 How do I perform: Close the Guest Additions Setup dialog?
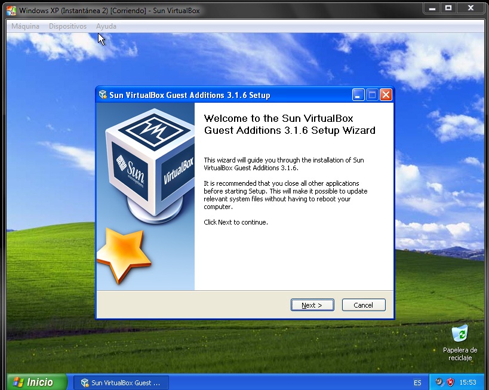[386, 94]
